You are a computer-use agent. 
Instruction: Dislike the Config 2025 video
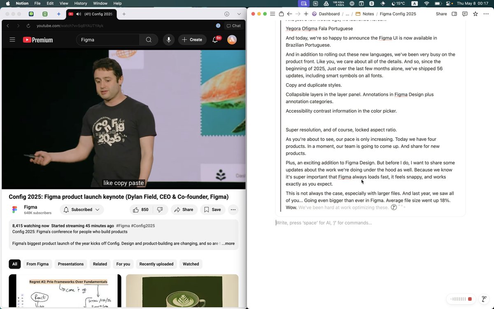[160, 210]
